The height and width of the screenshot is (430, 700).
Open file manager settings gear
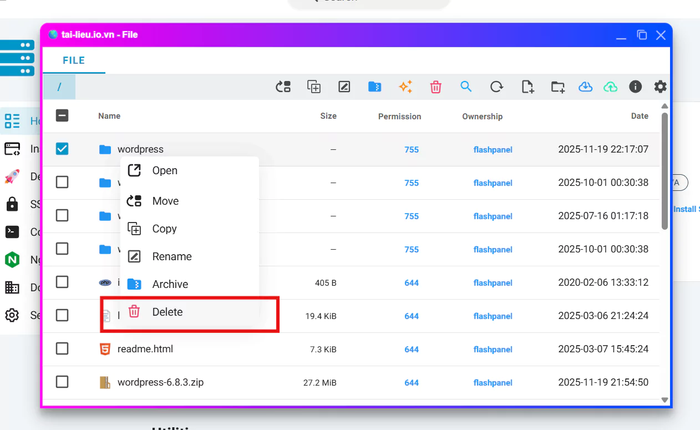[x=660, y=87]
